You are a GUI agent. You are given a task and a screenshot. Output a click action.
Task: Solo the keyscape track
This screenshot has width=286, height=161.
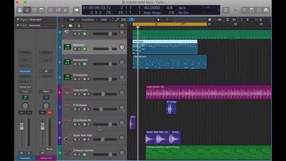pyautogui.click(x=79, y=49)
